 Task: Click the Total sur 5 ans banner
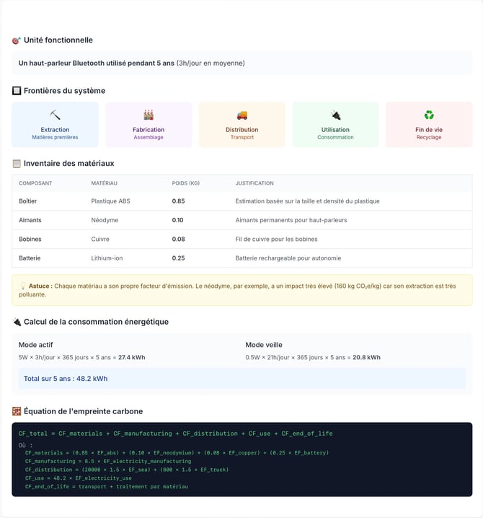coord(242,379)
